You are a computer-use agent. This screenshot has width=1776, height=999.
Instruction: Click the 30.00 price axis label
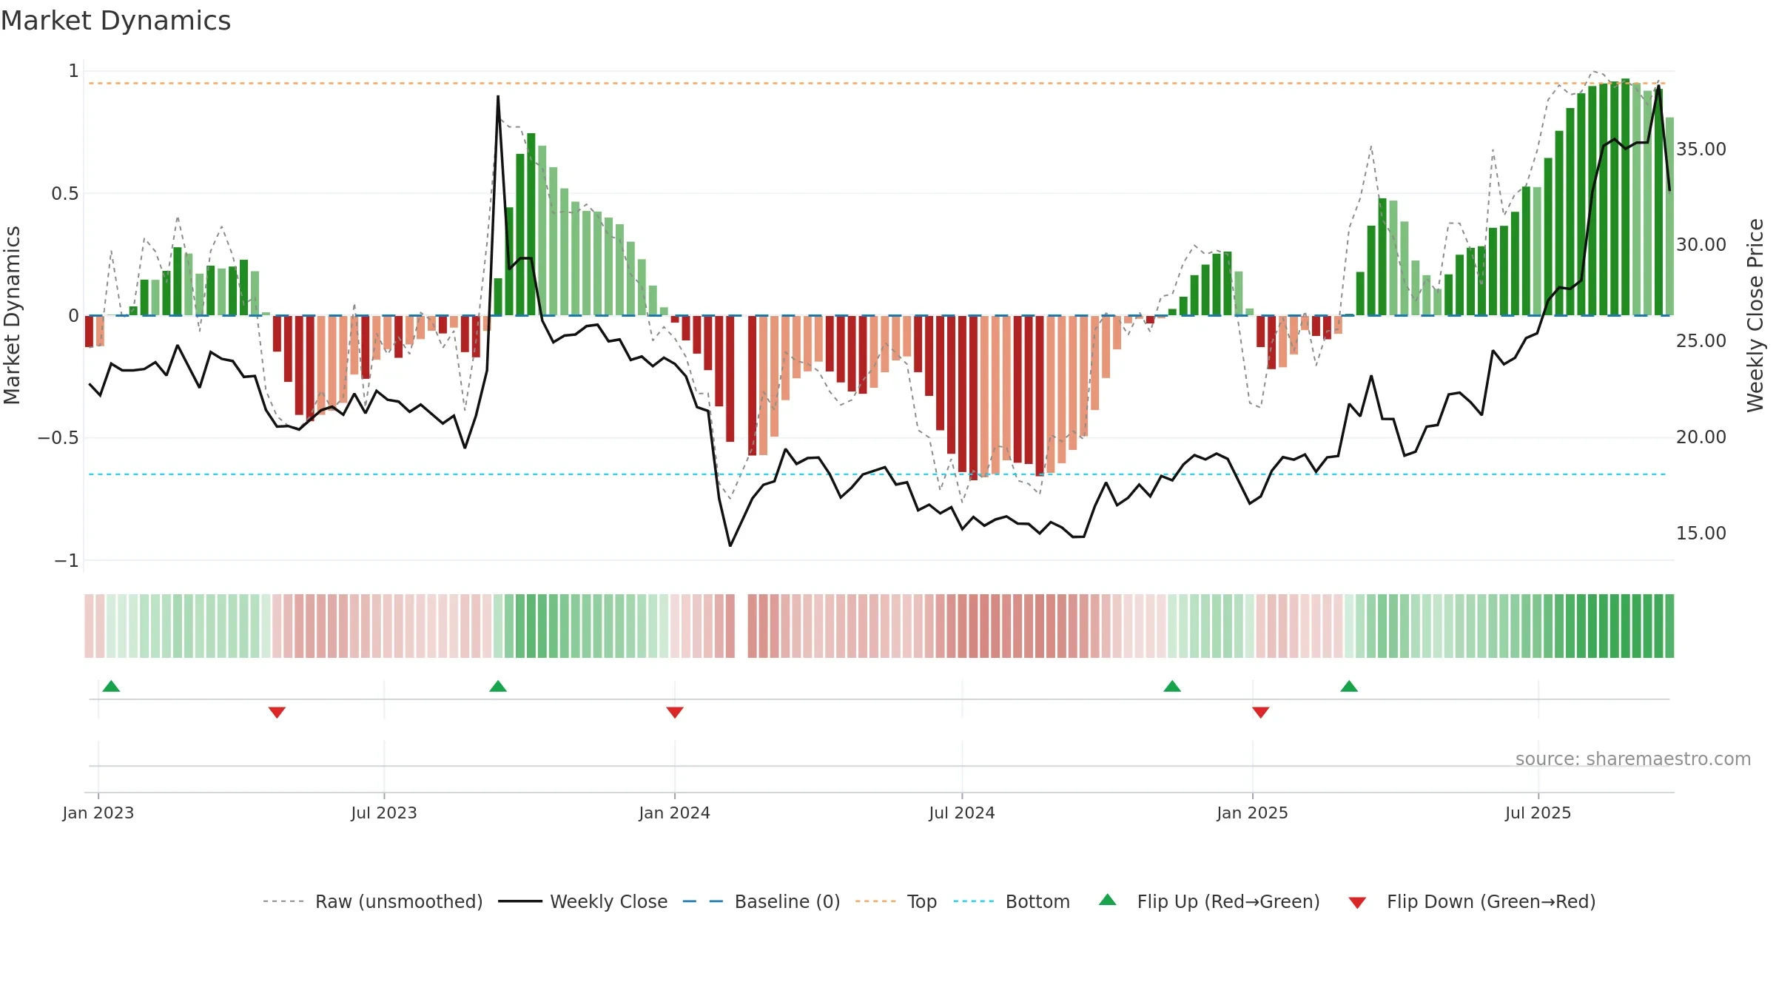tap(1701, 244)
